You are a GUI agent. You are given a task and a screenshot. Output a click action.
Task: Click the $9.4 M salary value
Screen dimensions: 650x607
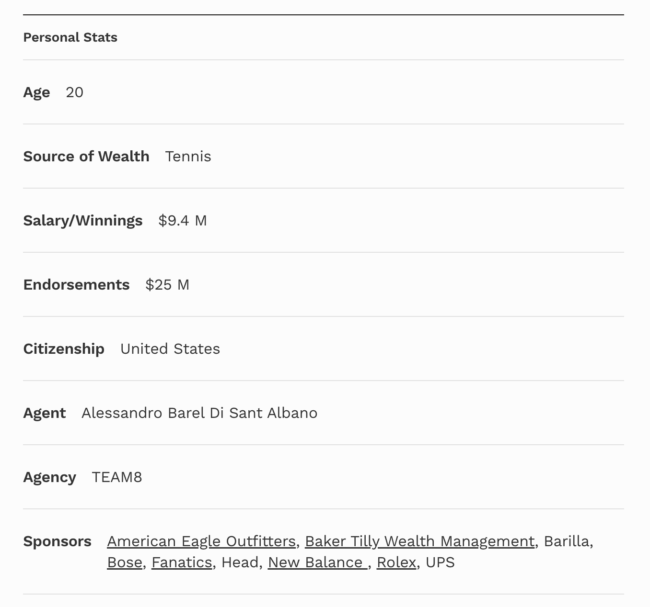(183, 221)
